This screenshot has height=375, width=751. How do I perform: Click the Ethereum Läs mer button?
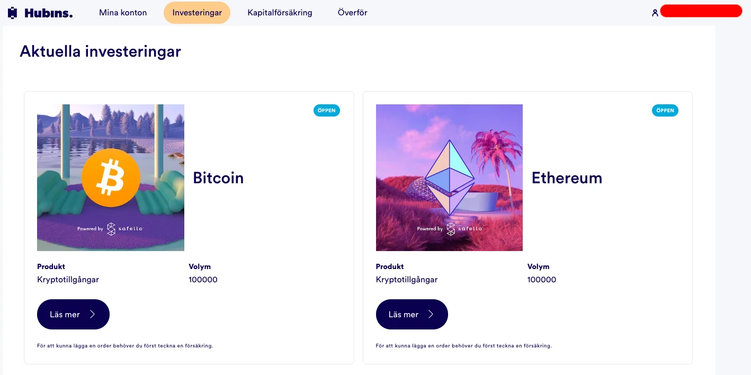coord(412,315)
